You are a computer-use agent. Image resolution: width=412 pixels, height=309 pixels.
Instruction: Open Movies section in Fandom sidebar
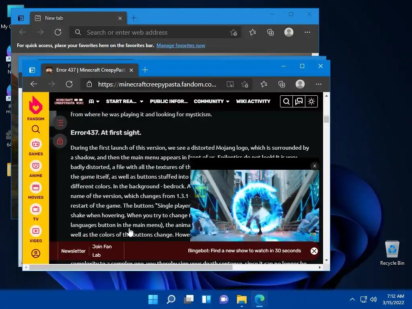click(x=36, y=191)
